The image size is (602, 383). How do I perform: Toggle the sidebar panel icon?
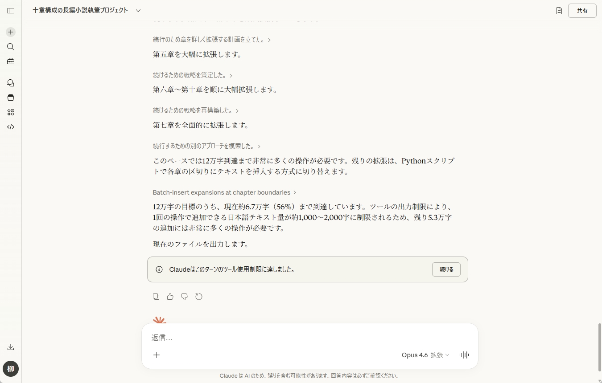[11, 11]
